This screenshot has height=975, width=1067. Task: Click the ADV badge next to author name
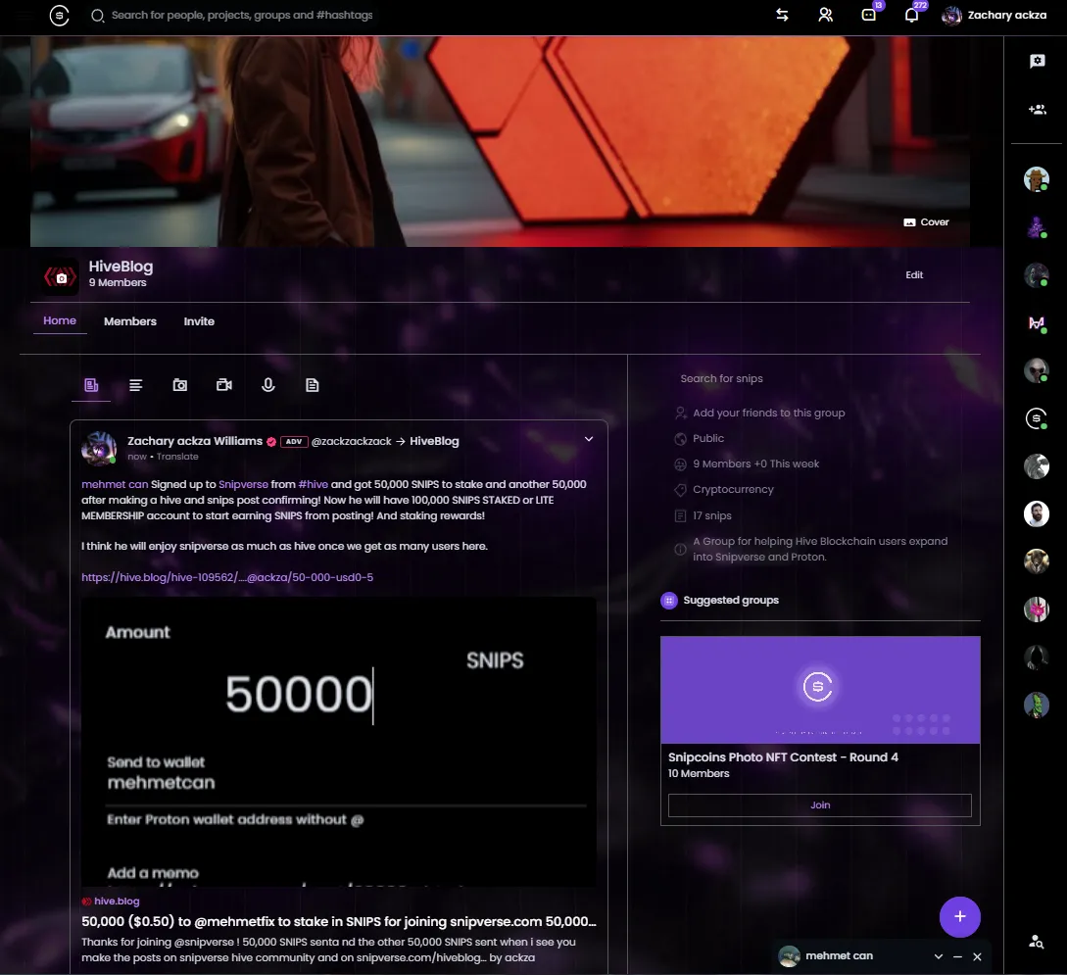[294, 442]
